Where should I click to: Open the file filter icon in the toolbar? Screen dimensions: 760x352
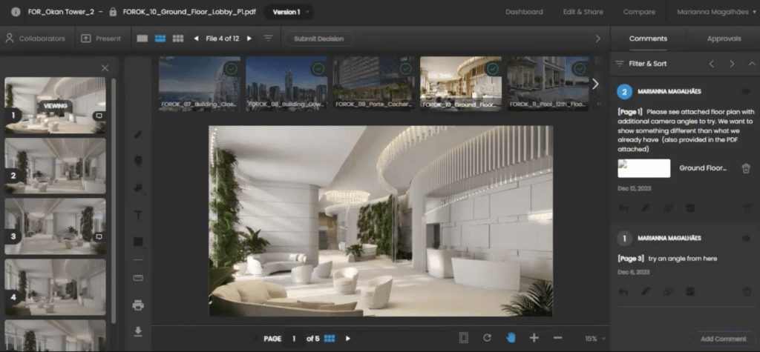click(x=268, y=39)
